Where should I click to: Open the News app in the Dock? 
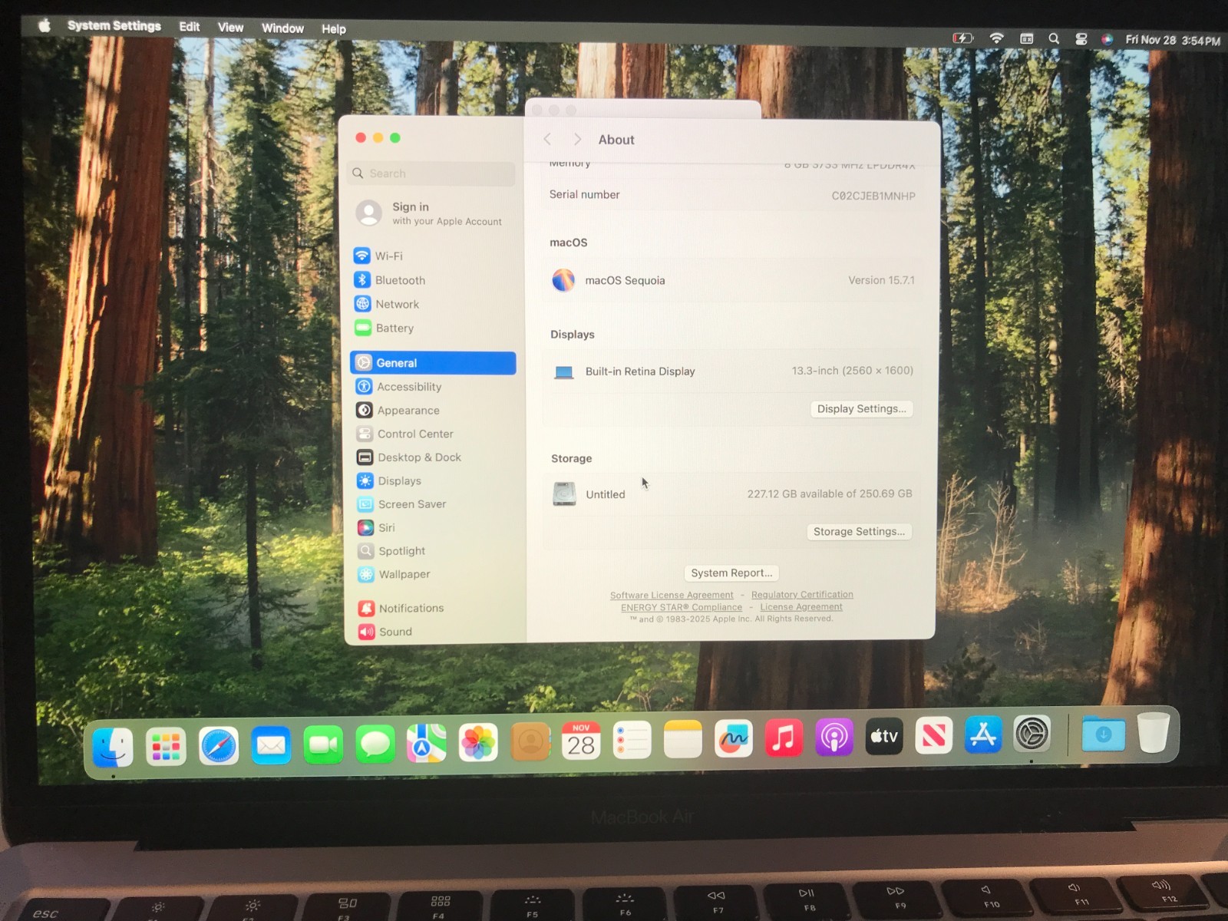[934, 735]
